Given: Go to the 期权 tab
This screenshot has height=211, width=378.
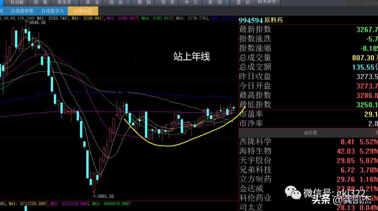Looking at the screenshot, I should pos(144,2).
